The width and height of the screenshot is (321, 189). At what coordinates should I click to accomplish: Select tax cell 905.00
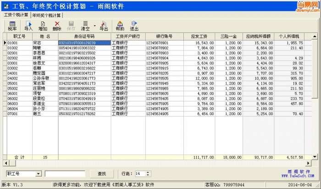pos(289,78)
